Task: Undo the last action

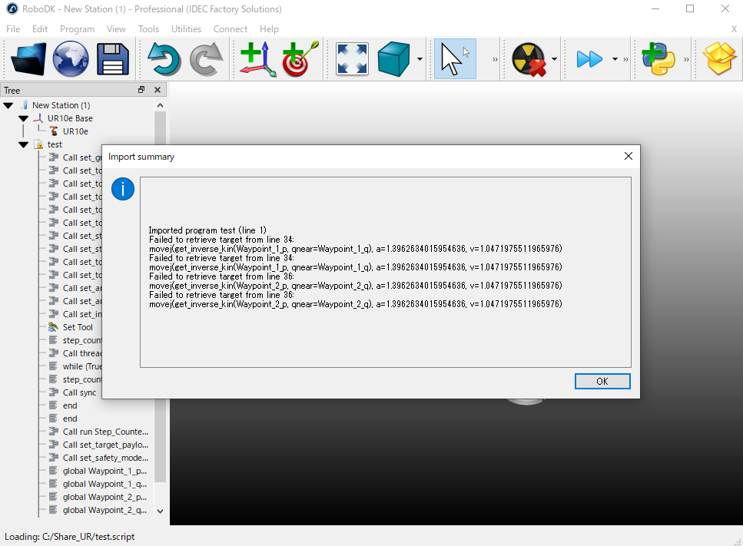Action: (x=164, y=59)
